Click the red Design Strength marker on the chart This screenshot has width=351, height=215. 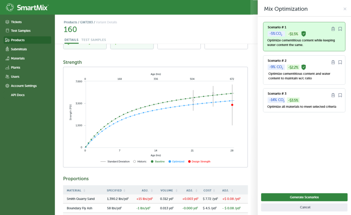pos(232,105)
